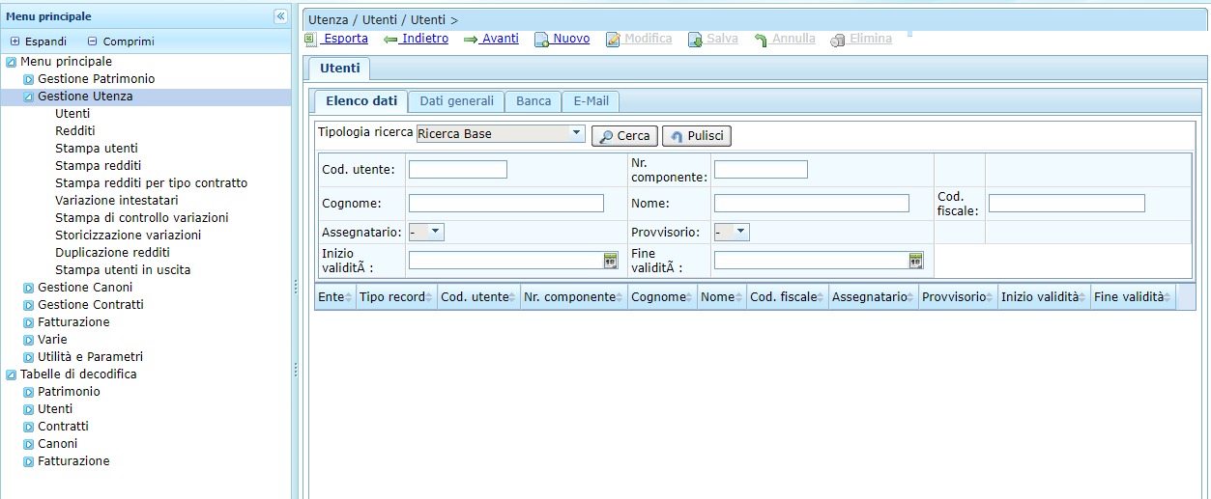
Task: Click the Nuovo link
Action: coord(571,39)
